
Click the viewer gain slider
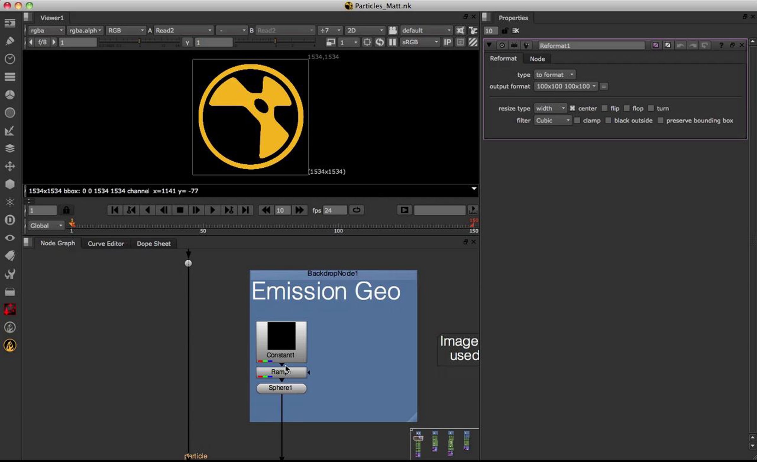tap(139, 42)
